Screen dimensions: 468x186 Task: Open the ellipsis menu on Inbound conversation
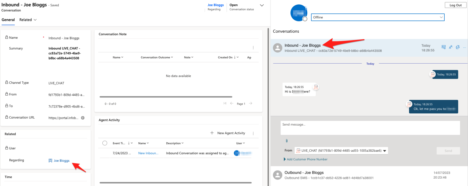click(x=465, y=47)
